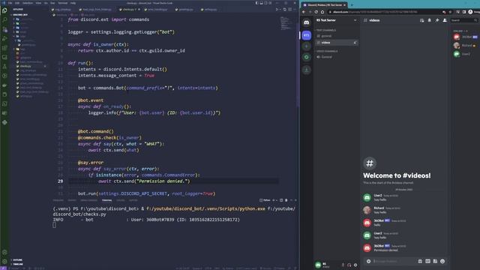Viewport: 480px width, 270px height.
Task: Open VS Code Accounts icon above the gear
Action: [x=4, y=252]
